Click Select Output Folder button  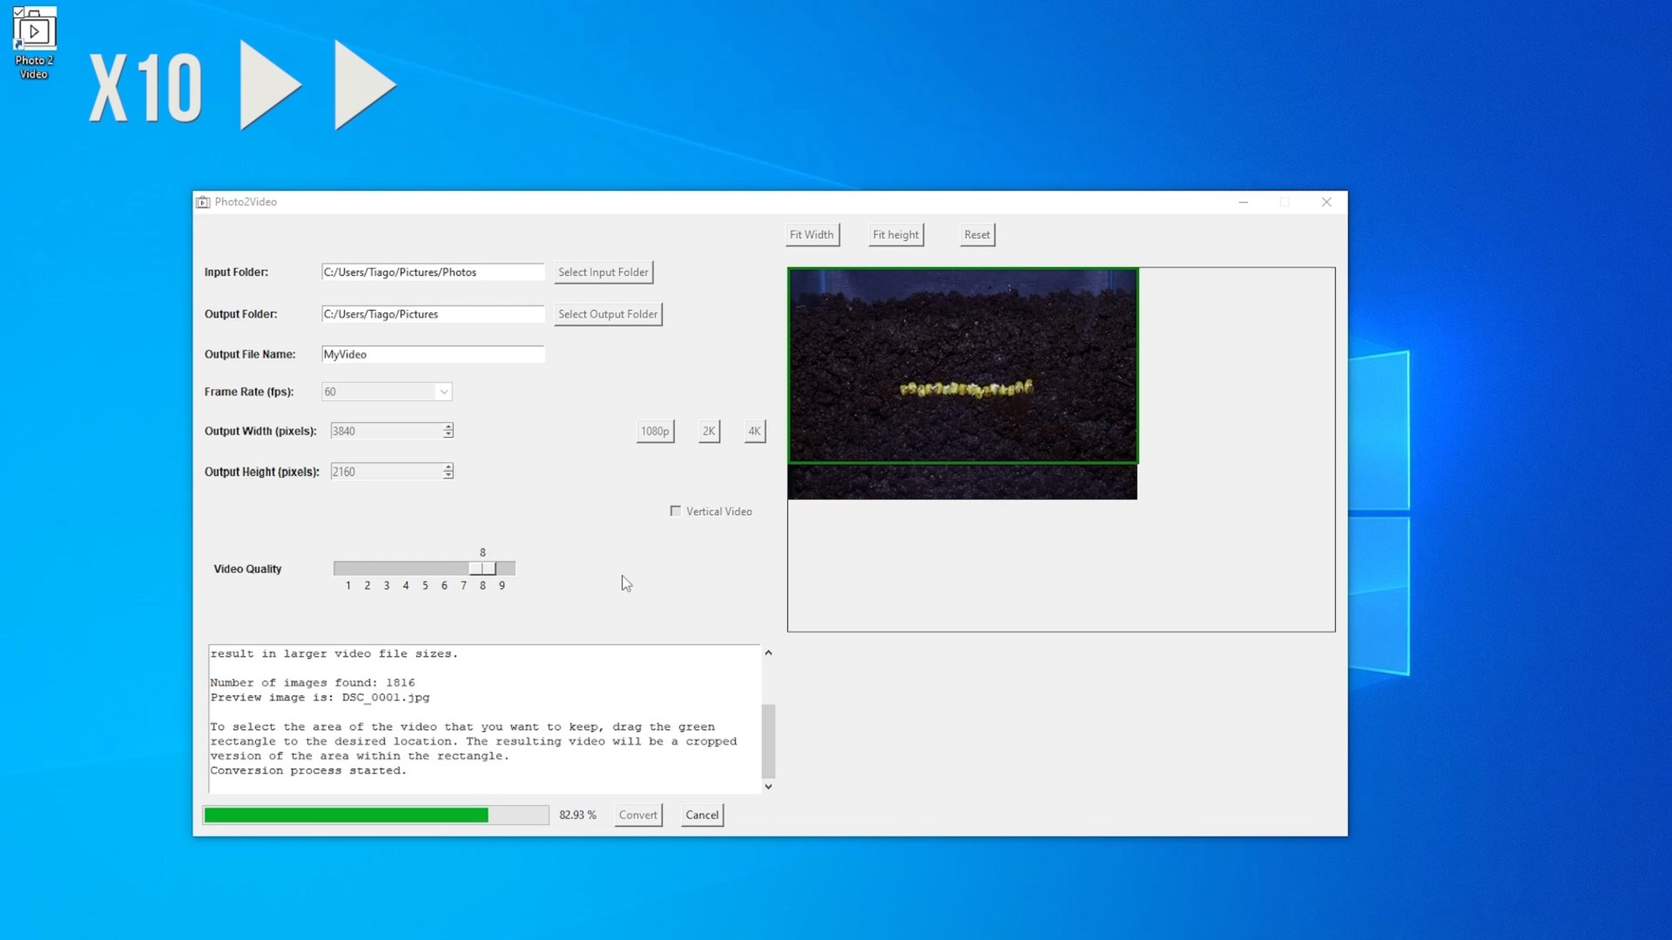[x=608, y=314]
